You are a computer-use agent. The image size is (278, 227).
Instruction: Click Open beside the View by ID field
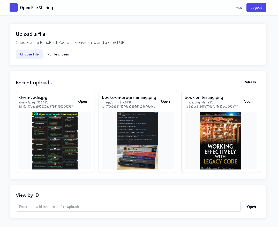(x=251, y=207)
